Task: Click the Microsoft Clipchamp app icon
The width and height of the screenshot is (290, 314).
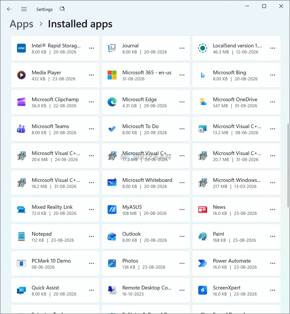Action: click(21, 102)
